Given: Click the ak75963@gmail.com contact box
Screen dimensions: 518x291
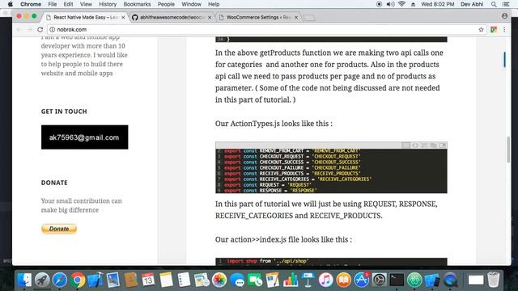Looking at the screenshot, I should 84,137.
